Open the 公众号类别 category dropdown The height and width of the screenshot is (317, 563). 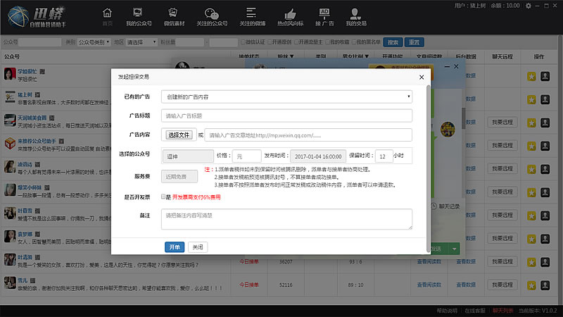(x=94, y=42)
